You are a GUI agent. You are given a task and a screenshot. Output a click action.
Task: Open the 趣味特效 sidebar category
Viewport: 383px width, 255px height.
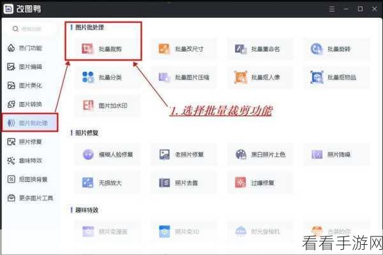tap(30, 161)
